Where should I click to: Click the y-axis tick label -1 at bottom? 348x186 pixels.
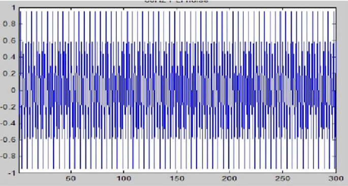(x=12, y=173)
